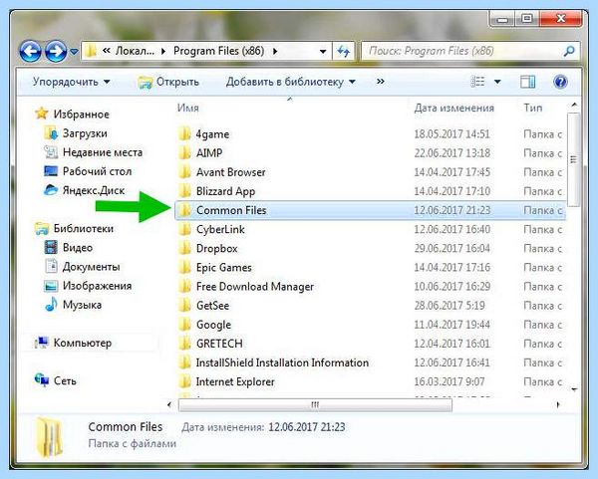Viewport: 598px width, 479px height.
Task: Select the GRETECH folder name
Action: pos(219,344)
